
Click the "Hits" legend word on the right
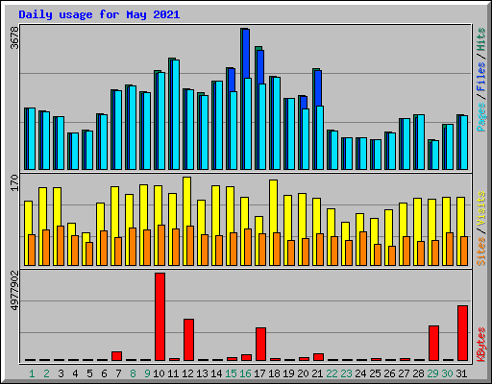481,39
